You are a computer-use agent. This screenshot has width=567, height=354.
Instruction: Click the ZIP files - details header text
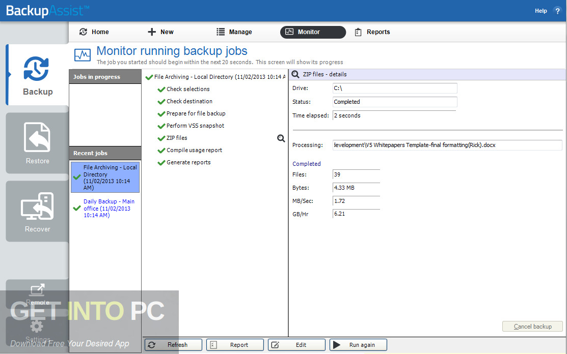click(325, 74)
